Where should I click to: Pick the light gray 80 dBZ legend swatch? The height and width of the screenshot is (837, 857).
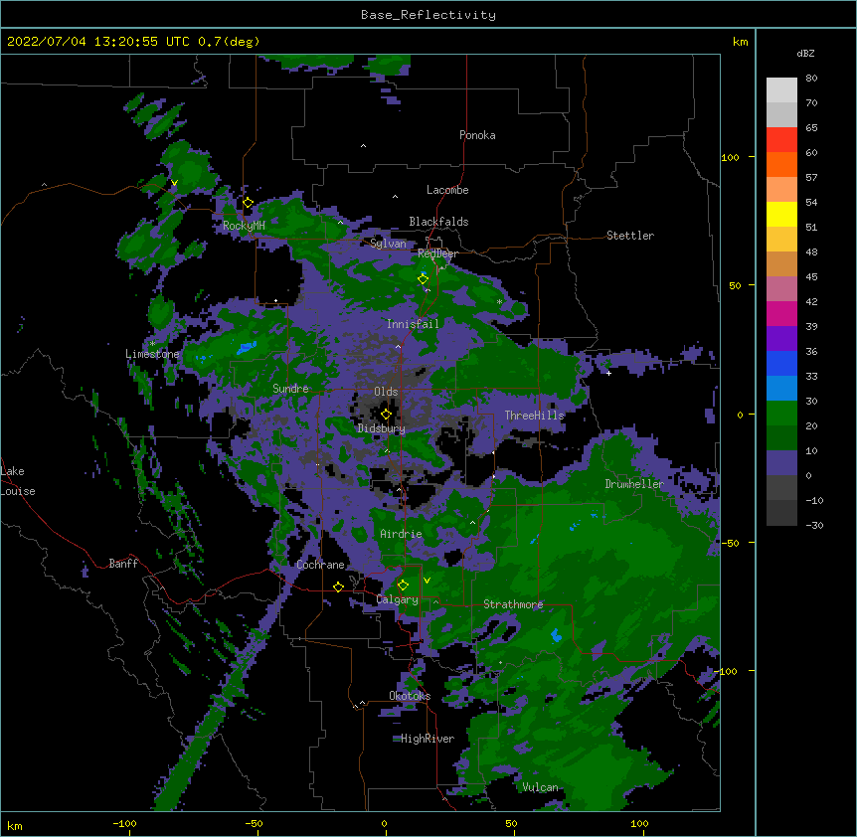781,90
